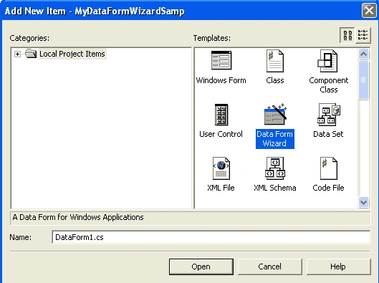Switch to large icons view
379x283 pixels.
click(x=347, y=35)
